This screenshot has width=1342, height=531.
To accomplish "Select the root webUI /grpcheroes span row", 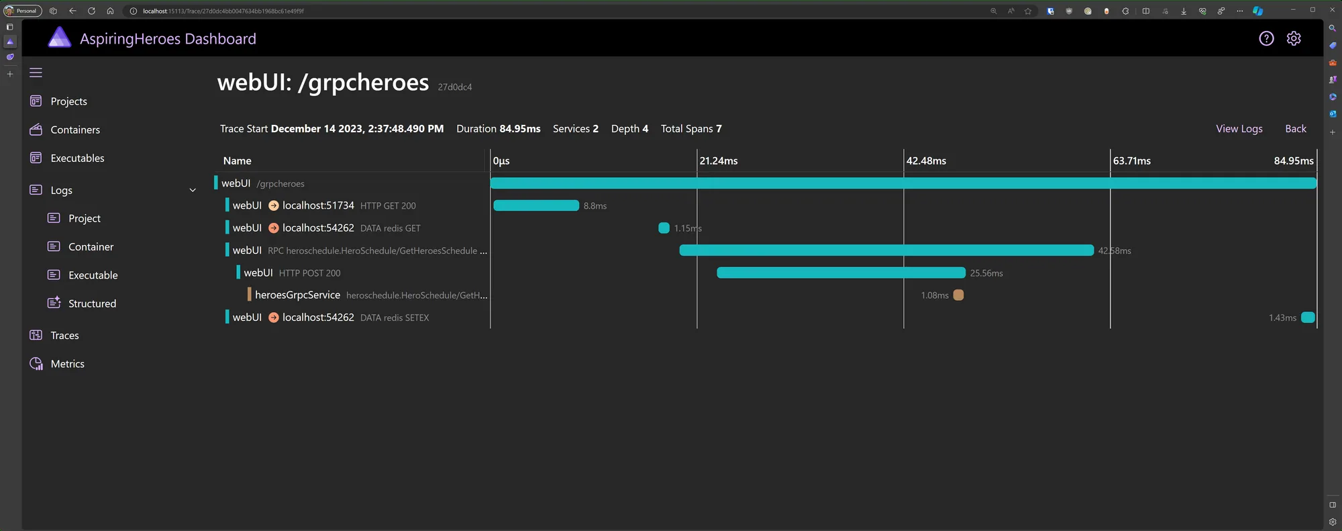I will (766, 183).
